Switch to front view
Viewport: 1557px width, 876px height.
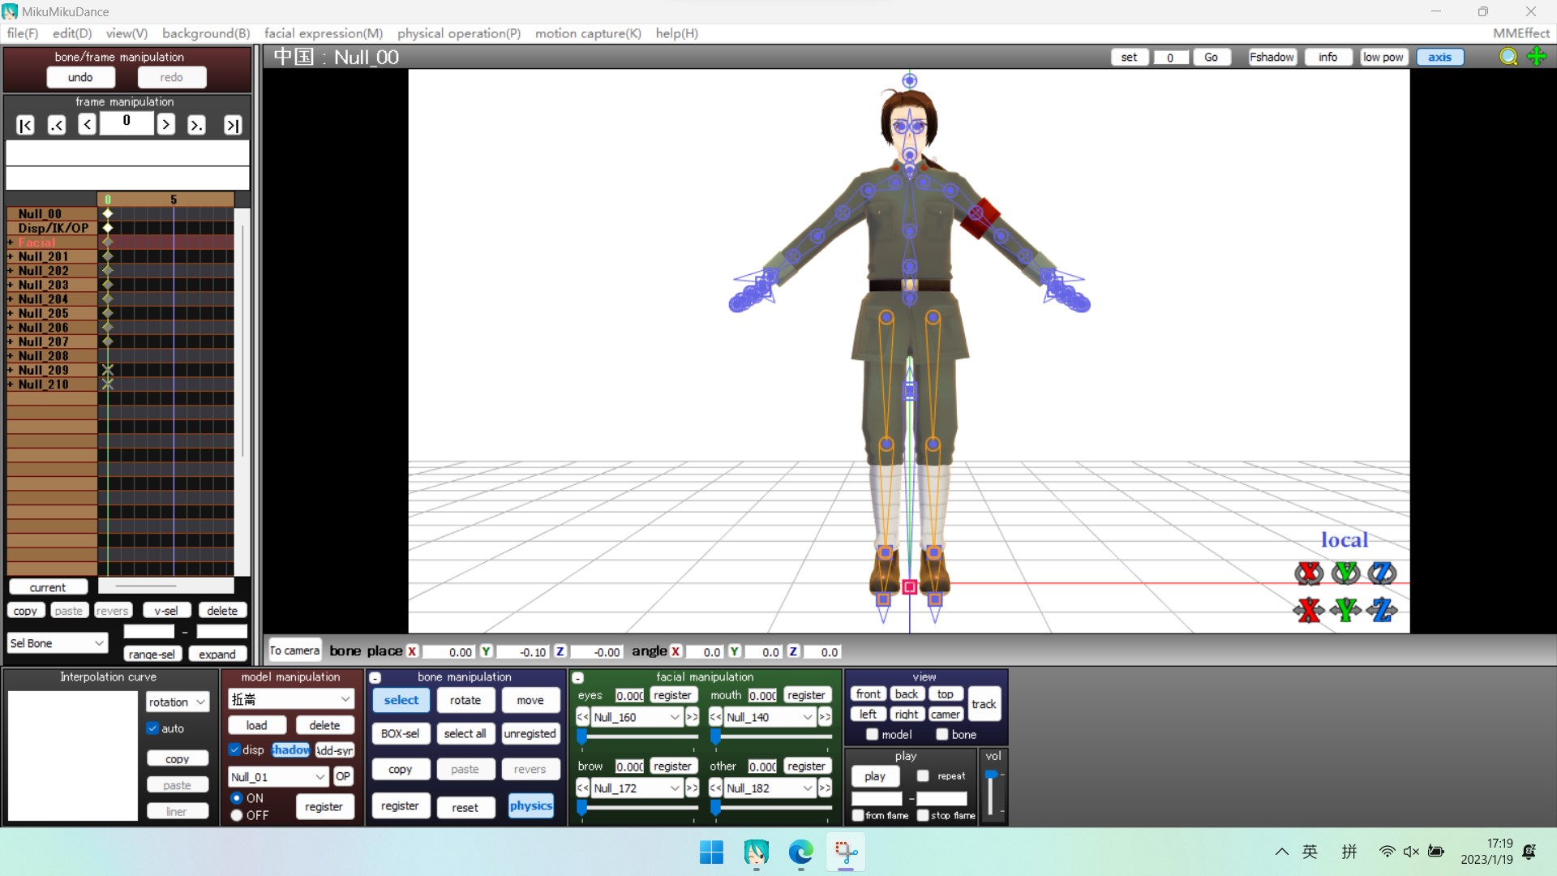tap(868, 694)
